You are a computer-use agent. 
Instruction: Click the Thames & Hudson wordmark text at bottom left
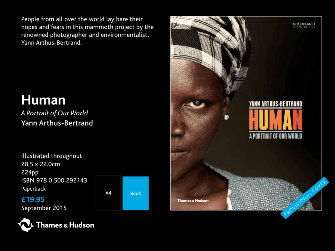[65, 225]
